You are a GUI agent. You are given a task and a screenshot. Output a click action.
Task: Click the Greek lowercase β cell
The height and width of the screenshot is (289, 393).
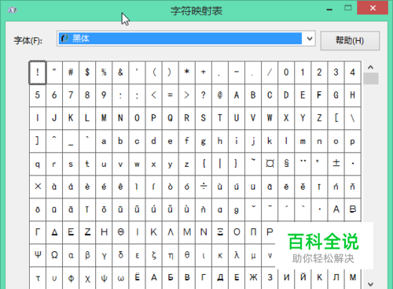click(87, 255)
